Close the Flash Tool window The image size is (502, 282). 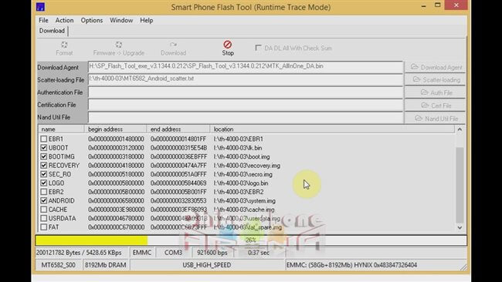pos(456,5)
